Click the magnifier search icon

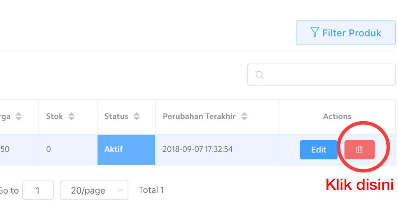[x=260, y=74]
